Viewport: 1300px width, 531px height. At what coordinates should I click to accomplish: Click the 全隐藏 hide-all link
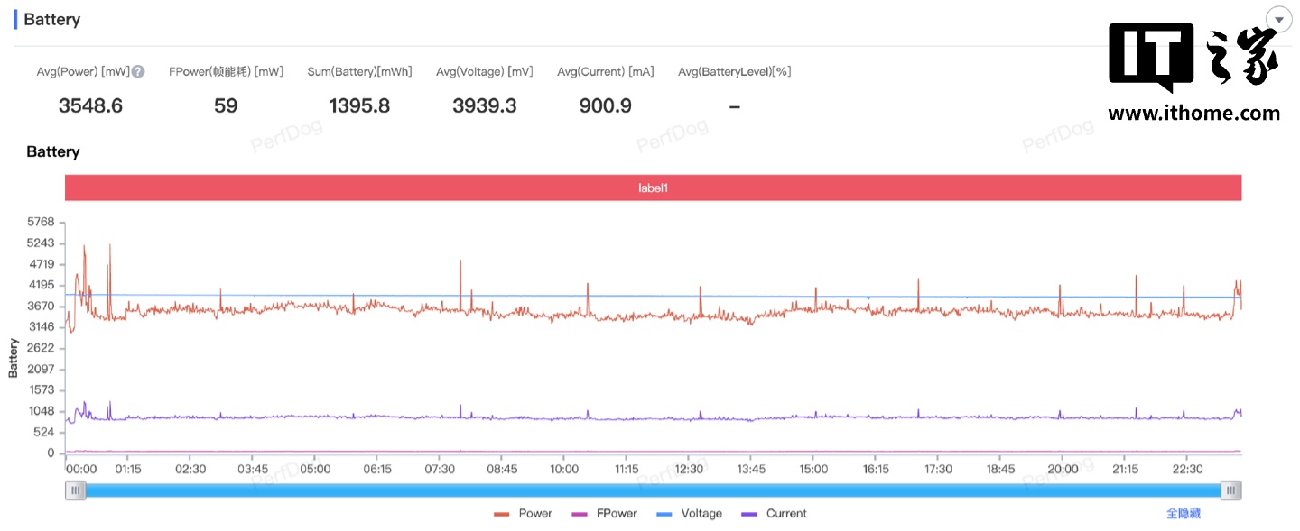(1183, 513)
